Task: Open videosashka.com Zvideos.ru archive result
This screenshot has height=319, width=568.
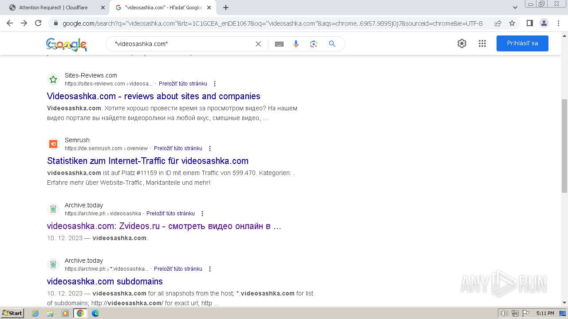Action: (x=164, y=226)
